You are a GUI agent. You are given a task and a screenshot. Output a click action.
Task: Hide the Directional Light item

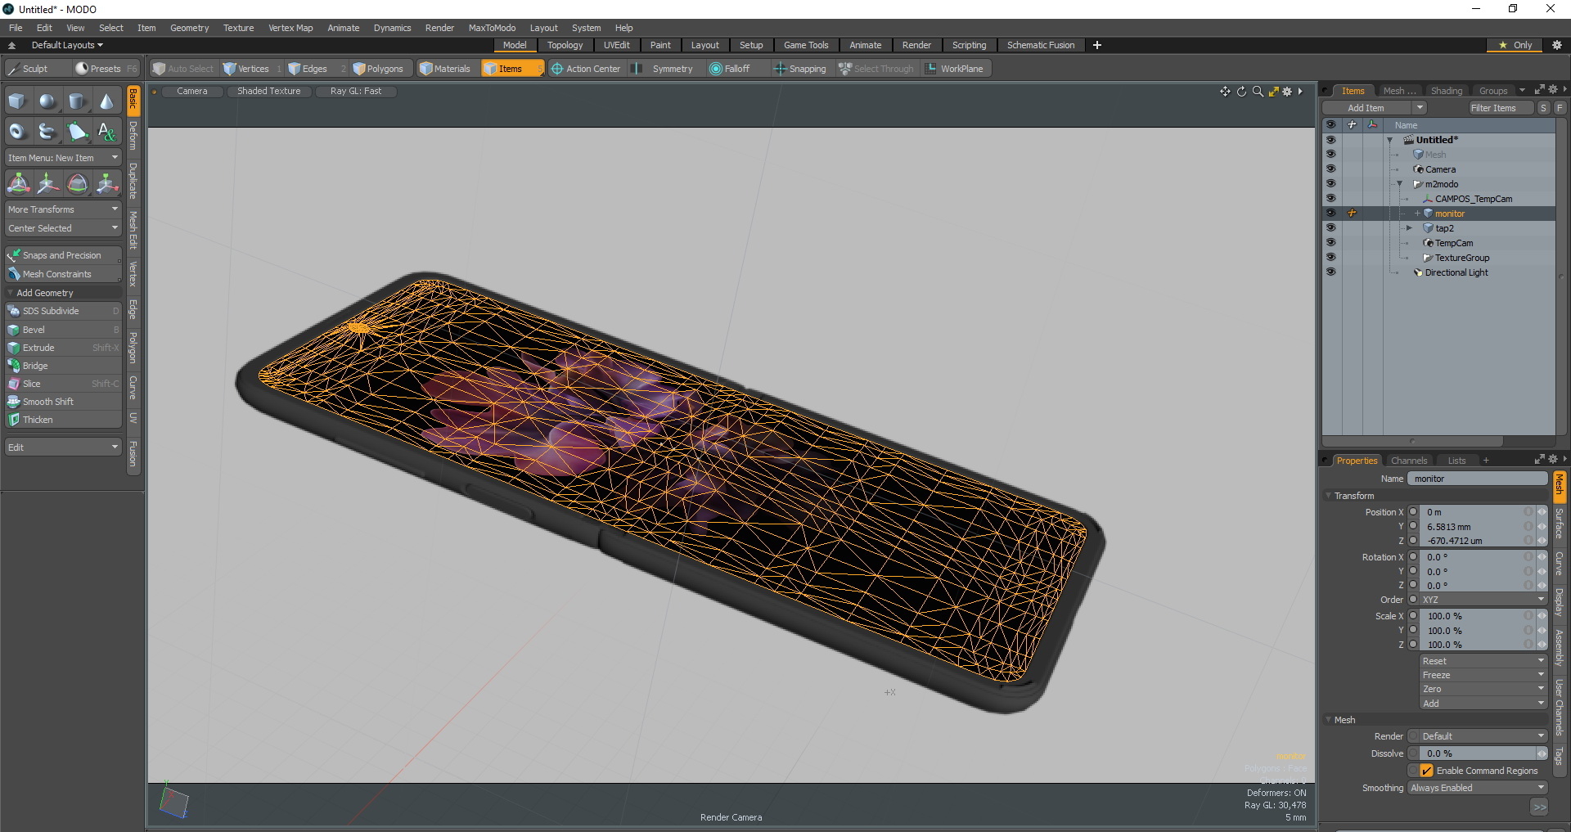coord(1330,272)
